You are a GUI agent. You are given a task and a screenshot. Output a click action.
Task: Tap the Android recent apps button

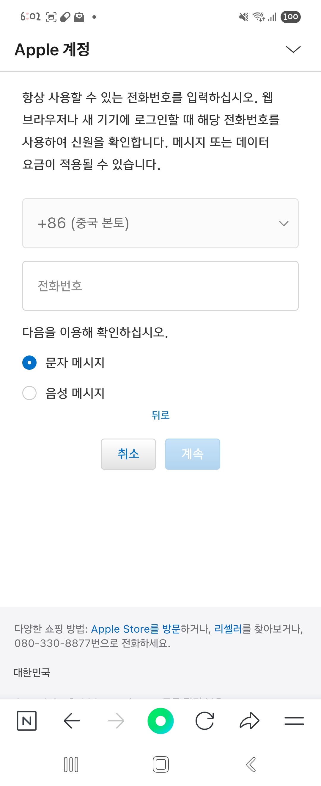point(71,764)
